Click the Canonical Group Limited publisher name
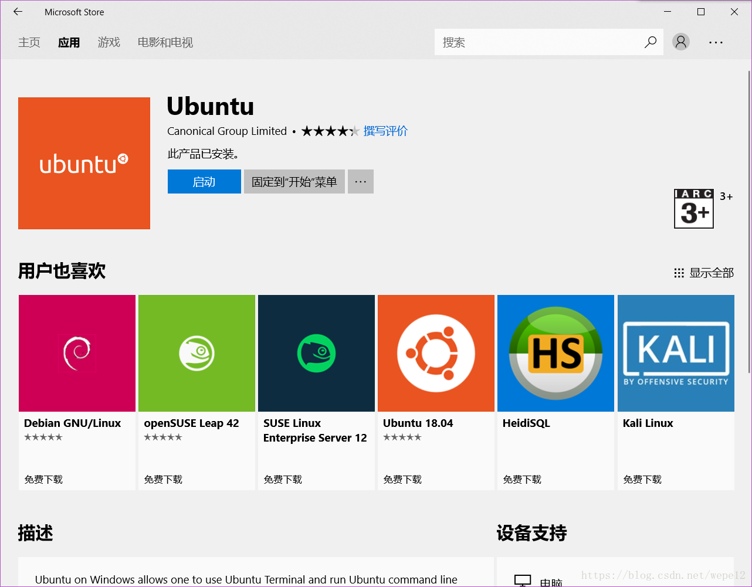 click(227, 131)
